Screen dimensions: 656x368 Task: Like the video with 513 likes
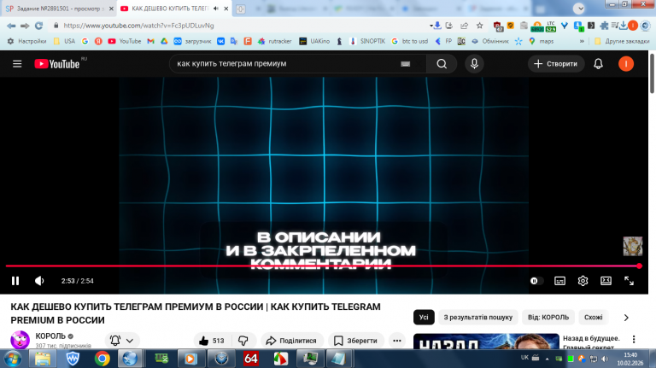point(212,341)
